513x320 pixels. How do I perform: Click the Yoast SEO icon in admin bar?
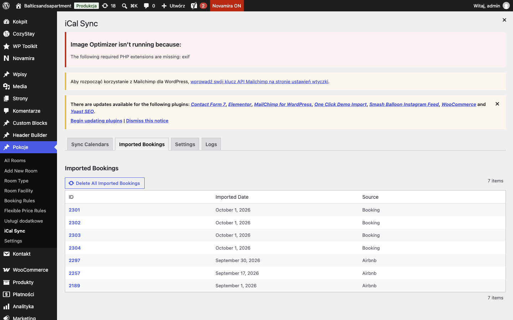[194, 6]
